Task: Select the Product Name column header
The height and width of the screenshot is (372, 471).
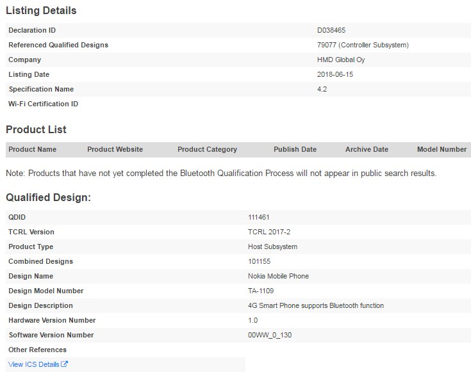Action: [x=33, y=149]
